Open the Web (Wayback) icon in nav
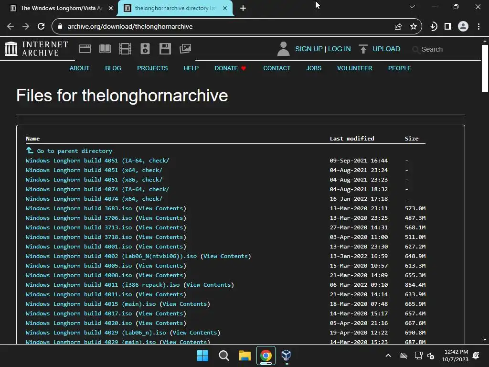Image resolution: width=489 pixels, height=367 pixels. pos(85,49)
